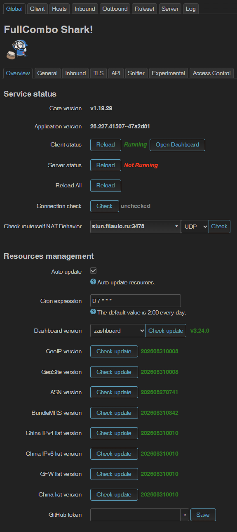Click the Open Dashboard button
The image size is (237, 532).
click(x=177, y=144)
